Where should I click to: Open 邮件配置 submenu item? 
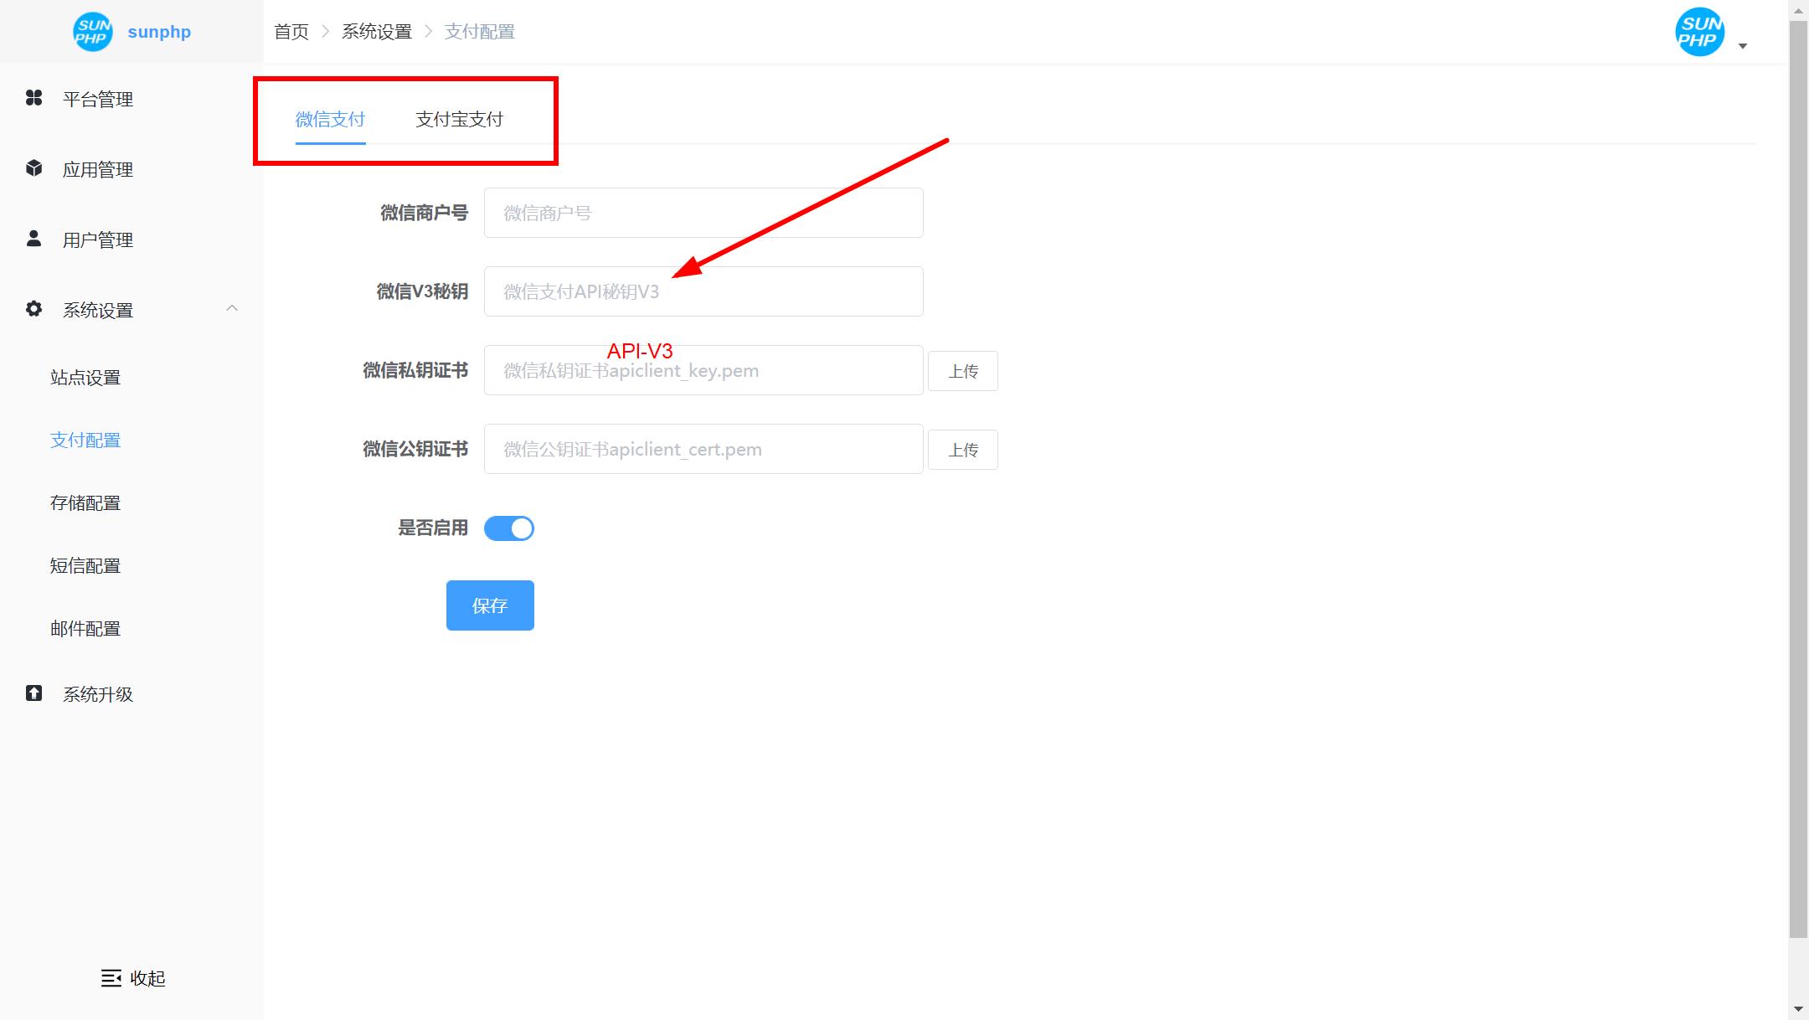click(x=85, y=629)
